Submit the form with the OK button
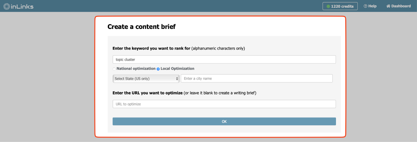The image size is (417, 142). point(224,121)
